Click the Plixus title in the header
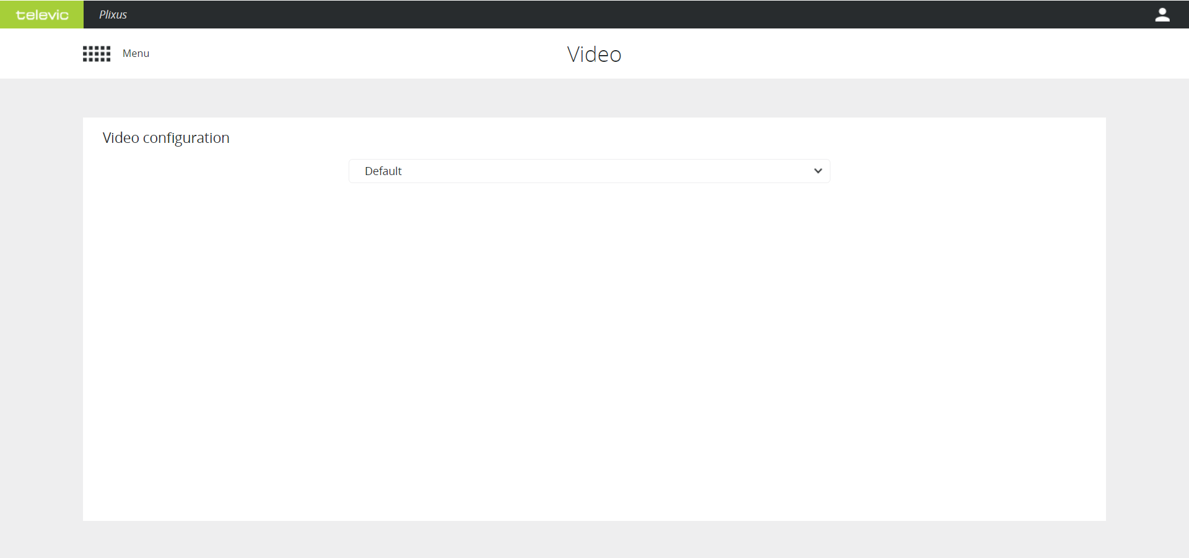 [113, 15]
